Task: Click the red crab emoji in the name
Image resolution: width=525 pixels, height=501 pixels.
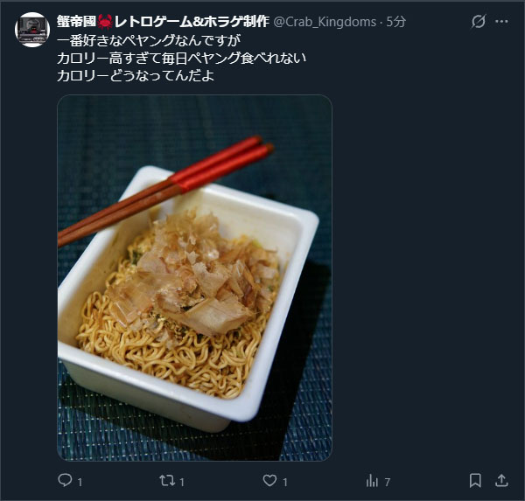Action: pos(105,22)
